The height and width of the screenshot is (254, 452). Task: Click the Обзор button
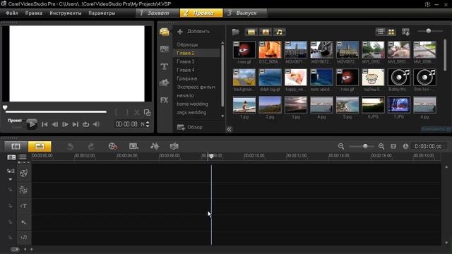coord(190,127)
